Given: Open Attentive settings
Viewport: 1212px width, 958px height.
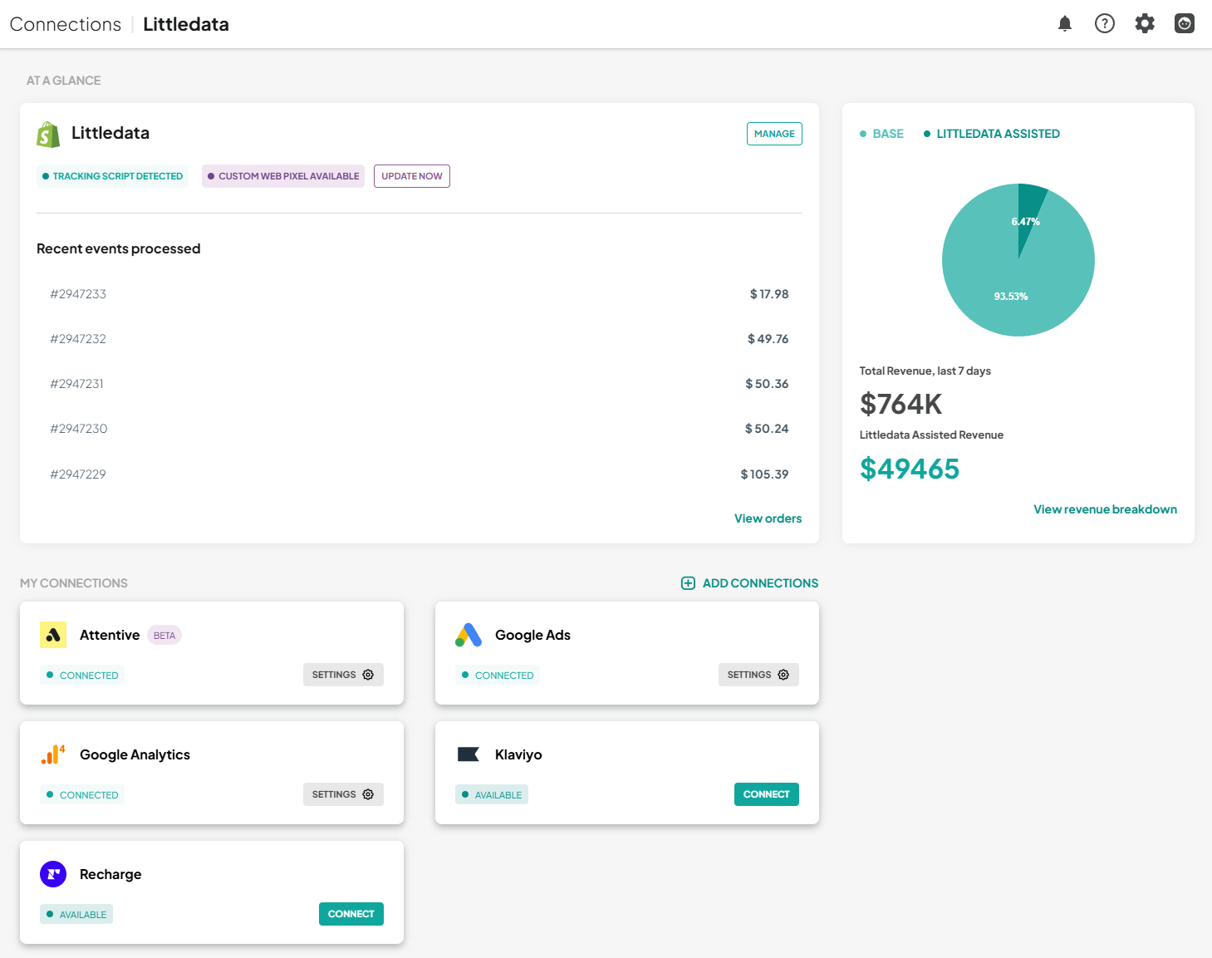Looking at the screenshot, I should [343, 675].
